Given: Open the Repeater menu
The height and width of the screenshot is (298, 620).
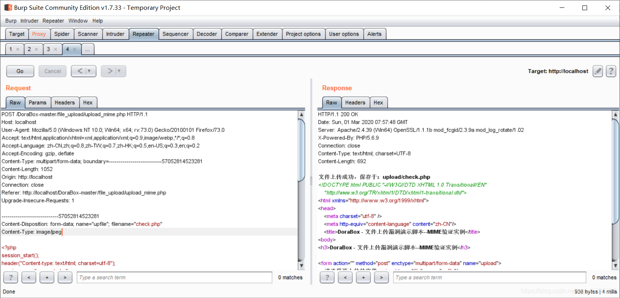Looking at the screenshot, I should point(53,21).
